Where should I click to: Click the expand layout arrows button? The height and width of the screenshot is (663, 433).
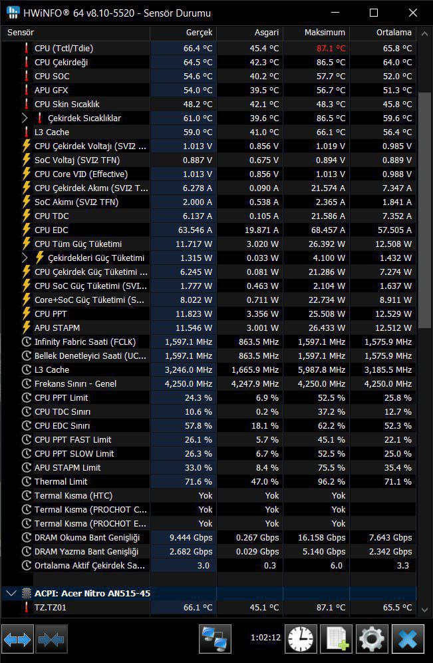18,639
